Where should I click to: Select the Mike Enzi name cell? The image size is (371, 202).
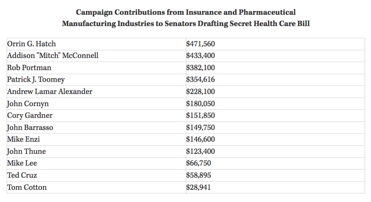tap(23, 139)
